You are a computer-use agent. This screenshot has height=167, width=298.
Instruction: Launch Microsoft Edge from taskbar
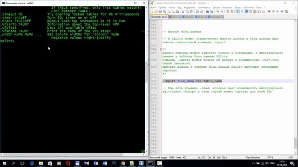coord(32,163)
